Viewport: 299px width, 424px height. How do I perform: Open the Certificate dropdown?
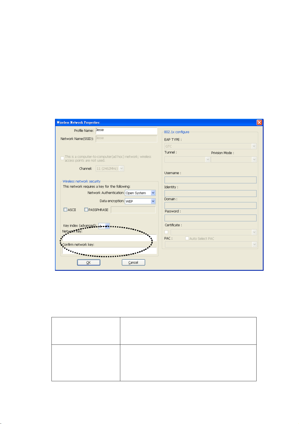point(214,232)
